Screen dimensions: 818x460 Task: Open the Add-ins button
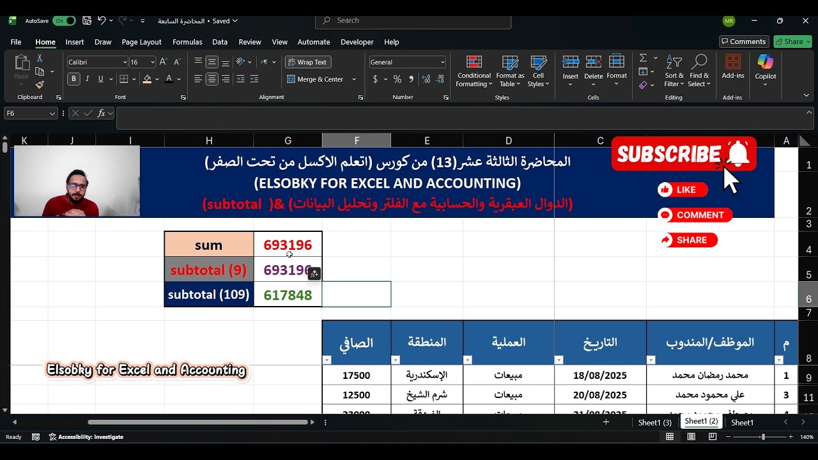(733, 68)
